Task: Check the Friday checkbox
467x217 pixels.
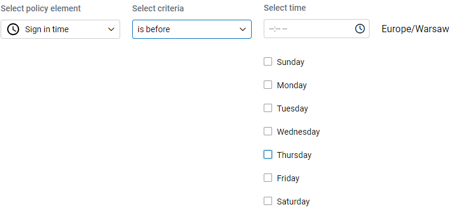Action: (268, 178)
